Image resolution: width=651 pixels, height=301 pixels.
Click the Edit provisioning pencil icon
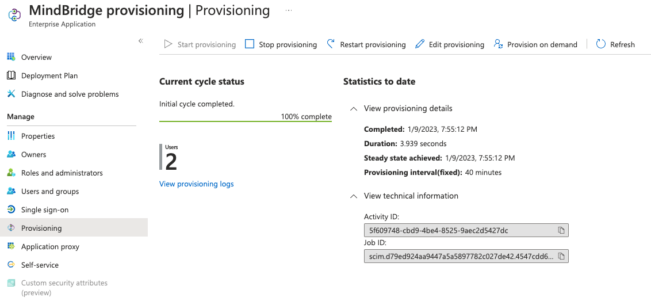[x=420, y=44]
